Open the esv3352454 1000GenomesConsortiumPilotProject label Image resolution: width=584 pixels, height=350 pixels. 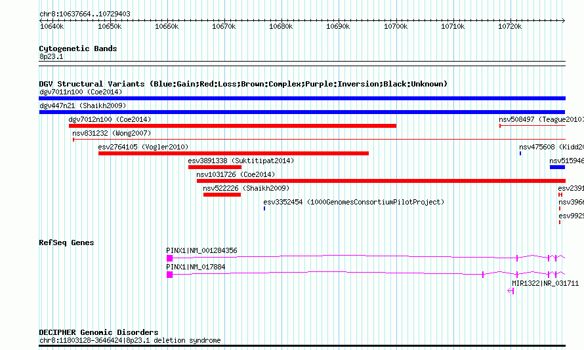coord(354,202)
